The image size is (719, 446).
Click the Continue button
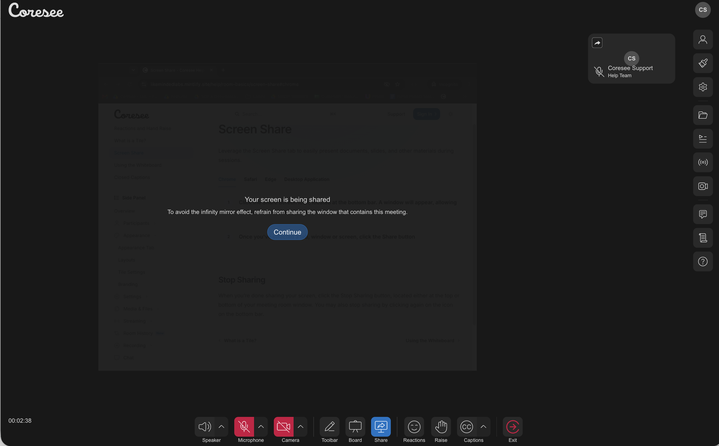pos(287,232)
